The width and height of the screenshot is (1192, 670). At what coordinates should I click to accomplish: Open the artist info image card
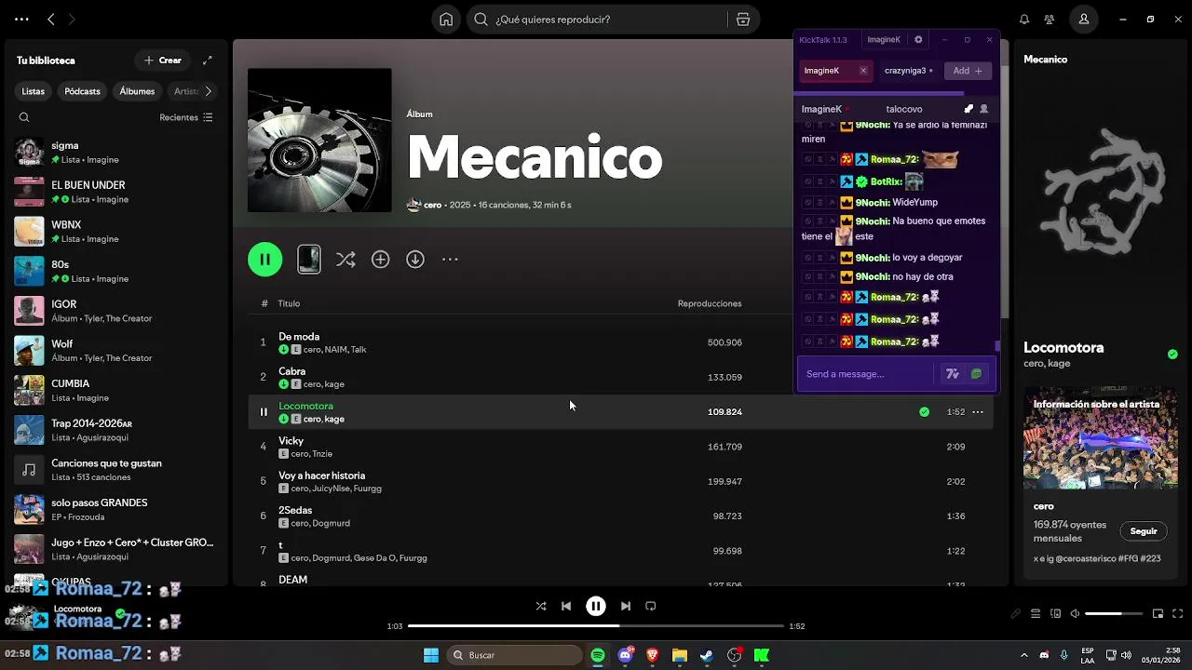coord(1100,439)
